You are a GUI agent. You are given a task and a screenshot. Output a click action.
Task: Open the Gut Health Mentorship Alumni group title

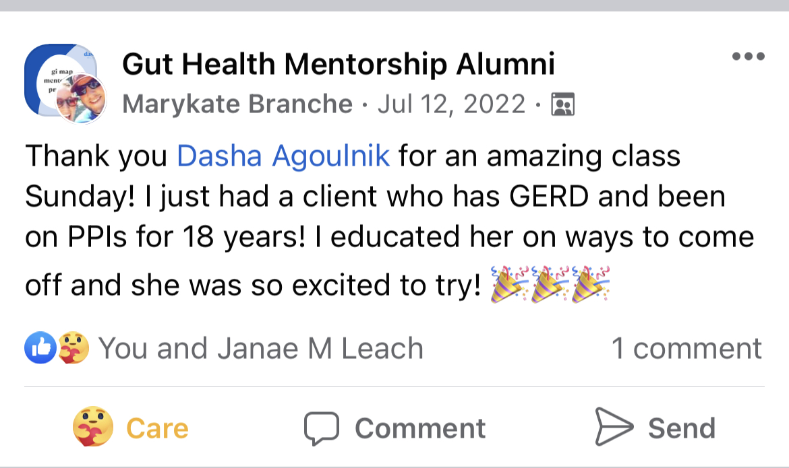339,64
